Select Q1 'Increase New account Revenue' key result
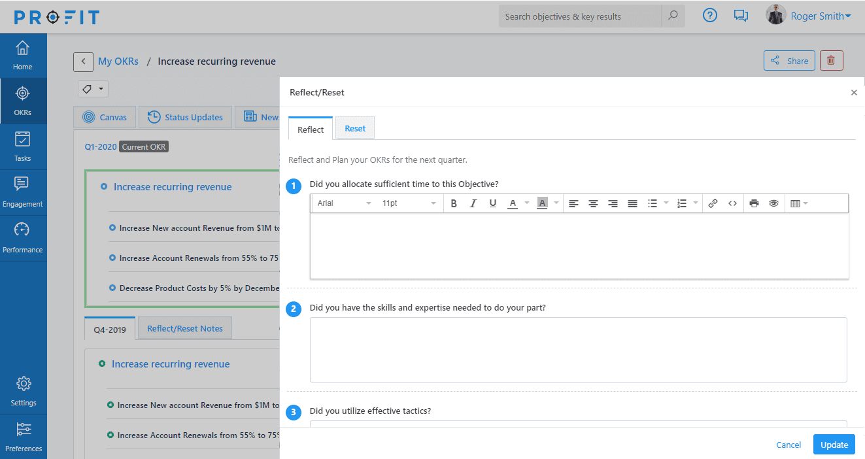865x459 pixels. (x=199, y=228)
